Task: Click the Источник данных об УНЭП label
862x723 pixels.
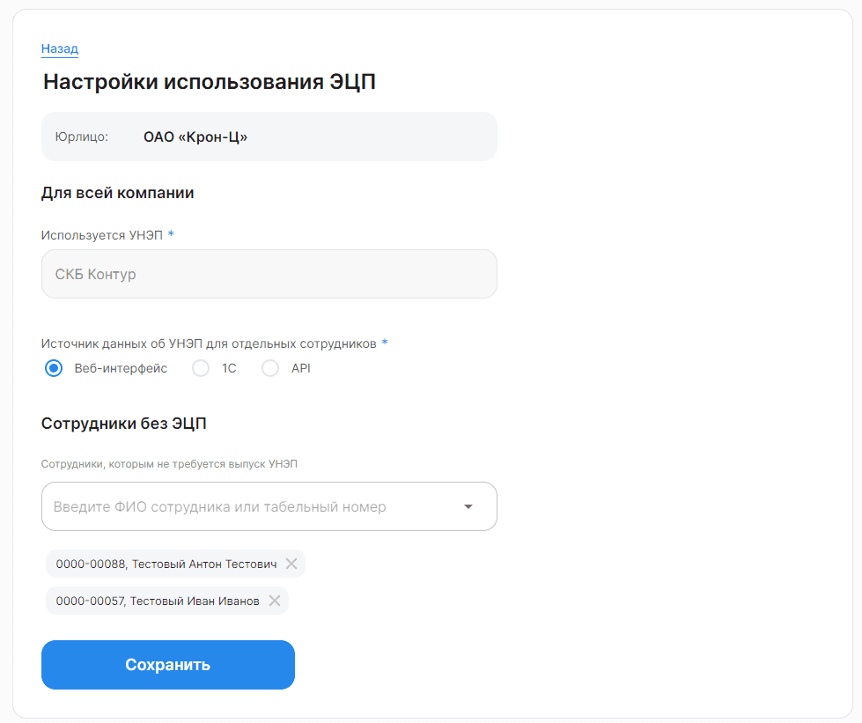Action: 209,343
